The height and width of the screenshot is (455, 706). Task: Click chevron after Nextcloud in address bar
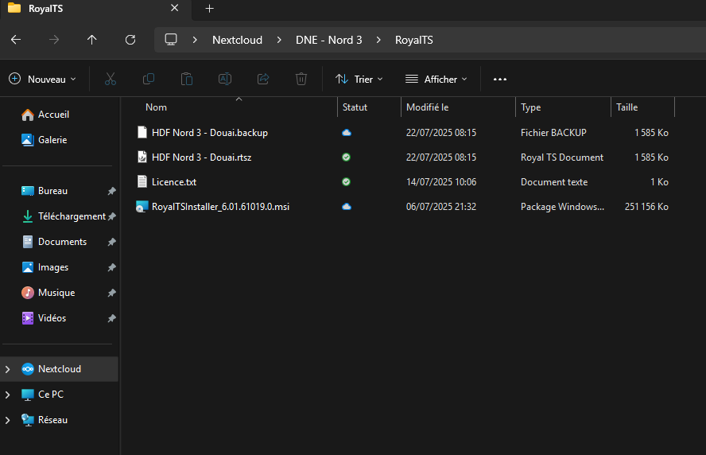pos(279,40)
